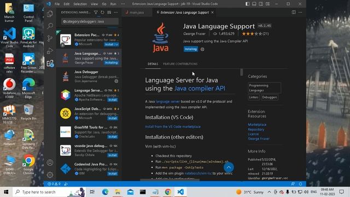Open the Run and Debug view
Image resolution: width=350 pixels, height=197 pixels.
click(50, 51)
